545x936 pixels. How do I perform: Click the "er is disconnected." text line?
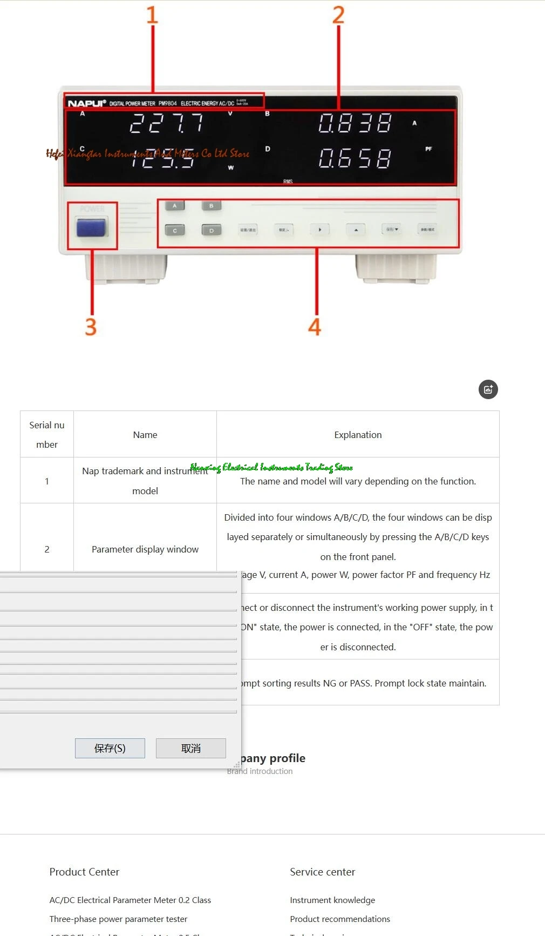click(358, 647)
